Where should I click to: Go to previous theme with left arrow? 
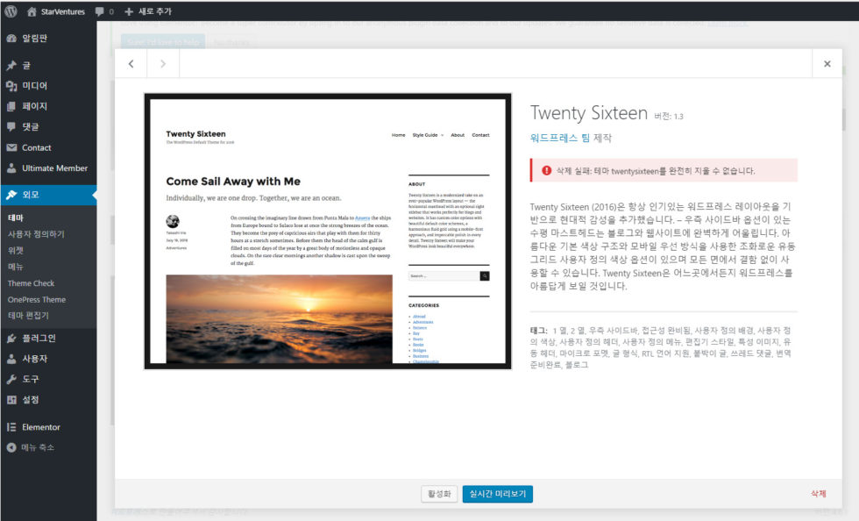[131, 64]
